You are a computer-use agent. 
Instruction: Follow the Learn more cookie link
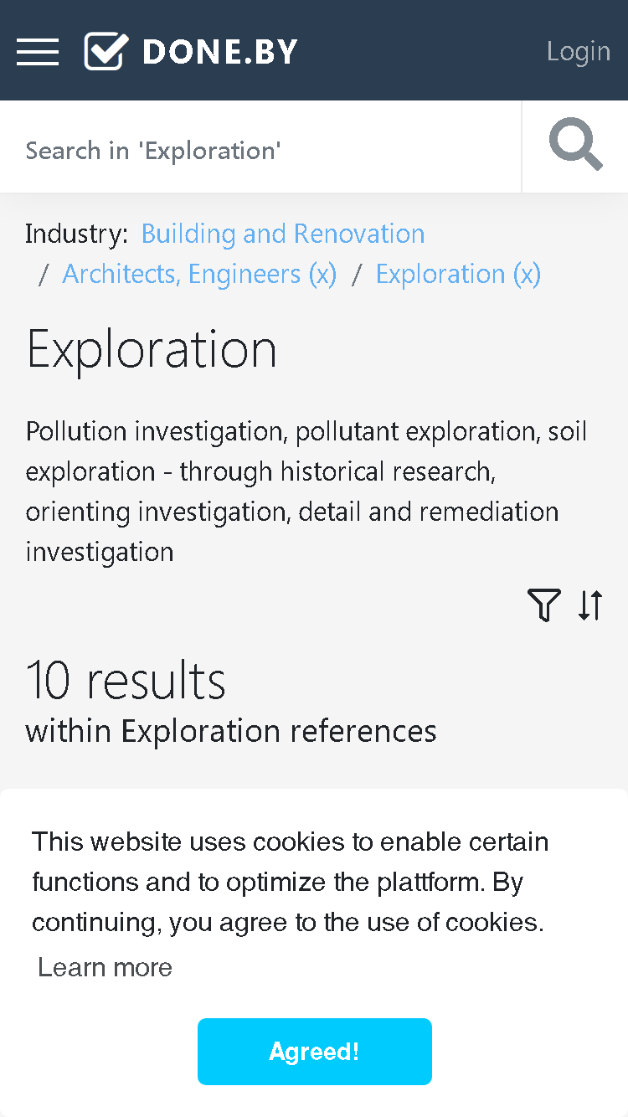tap(106, 967)
